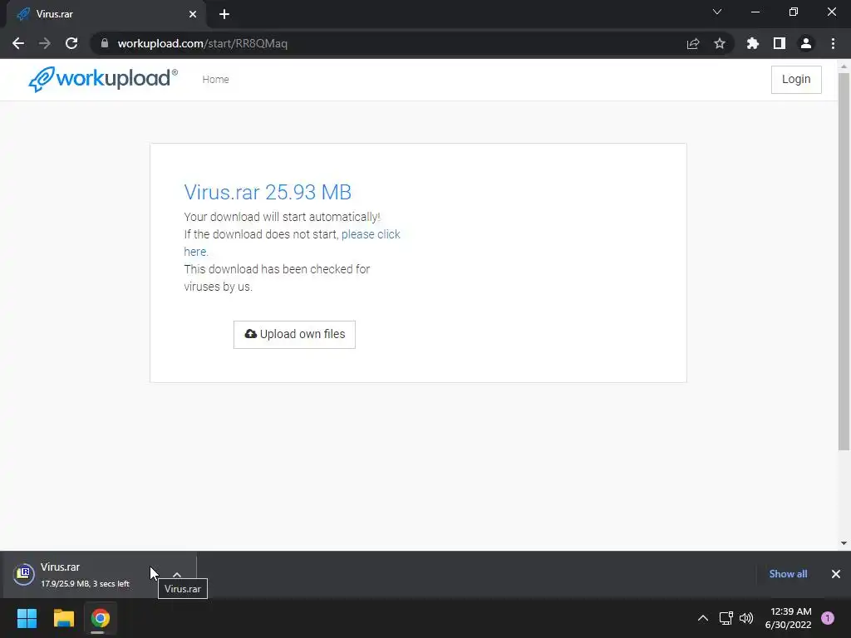
Task: Show all downloads
Action: [x=788, y=574]
